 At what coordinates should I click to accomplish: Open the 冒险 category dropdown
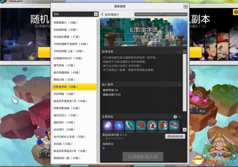click(x=75, y=14)
